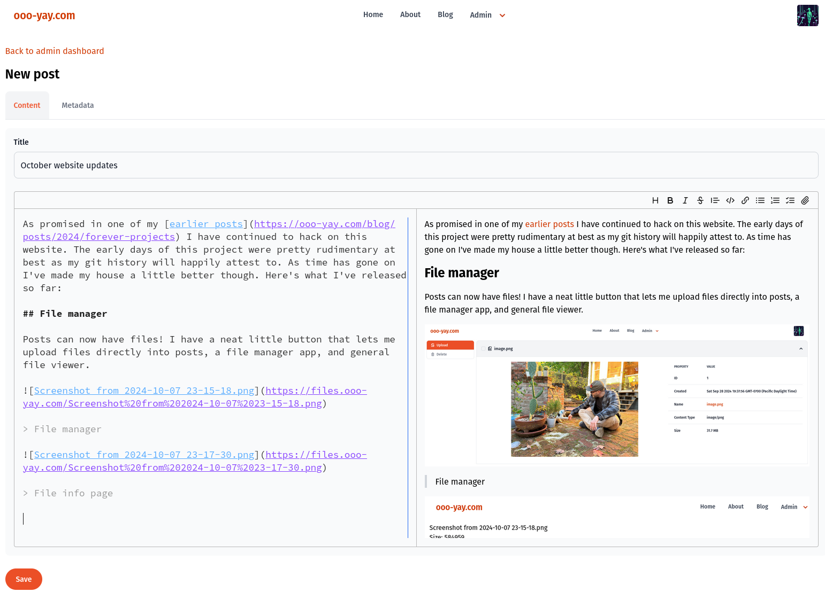Screen dimensions: 825x600
Task: Insert a heading with the H icon
Action: tap(655, 200)
